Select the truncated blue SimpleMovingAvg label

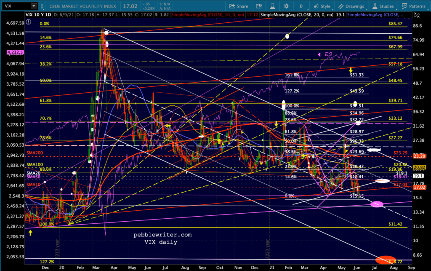pos(375,15)
